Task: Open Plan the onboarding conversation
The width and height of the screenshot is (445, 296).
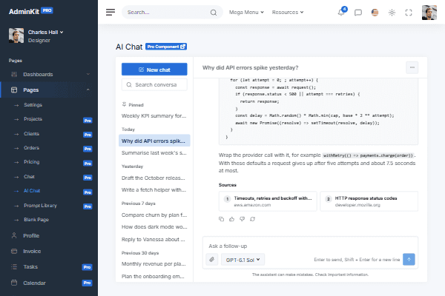Action: pos(154,277)
